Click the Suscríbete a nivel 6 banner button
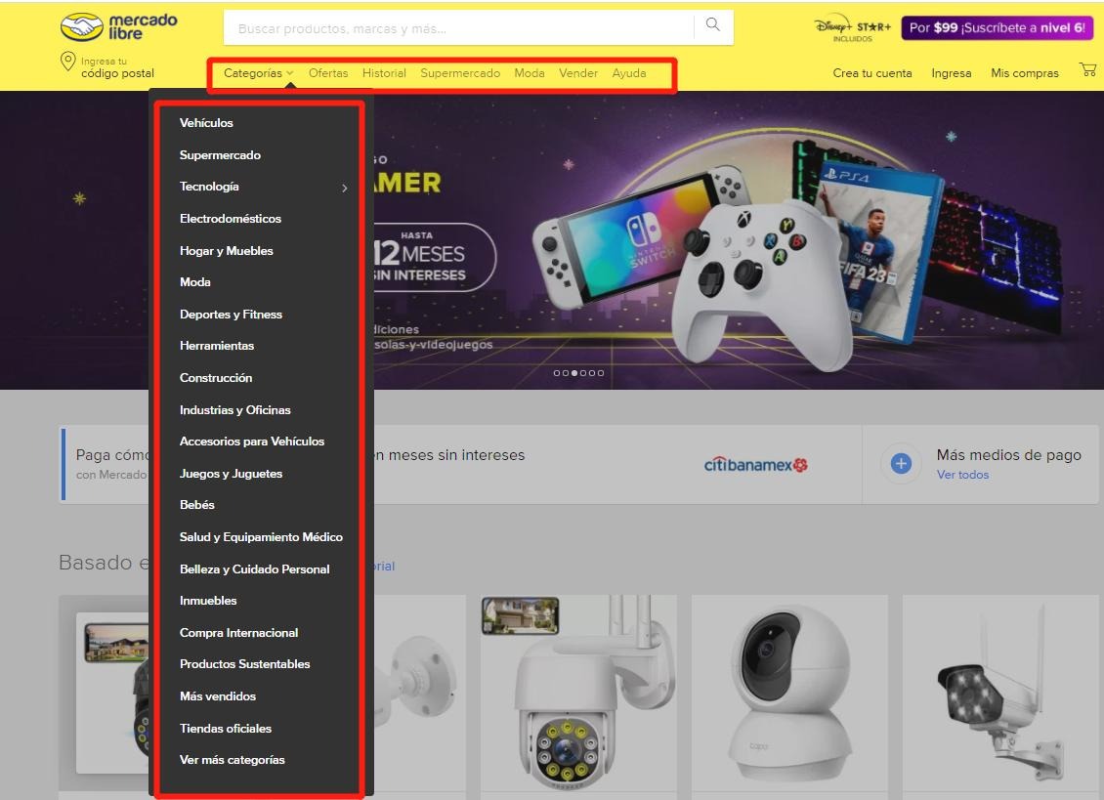The height and width of the screenshot is (800, 1104). click(997, 28)
